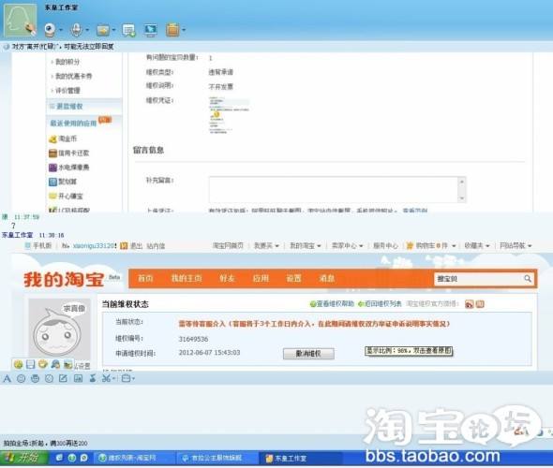This screenshot has height=468, width=553.
Task: Start a voice chat with the microphone icon
Action: pos(76,30)
